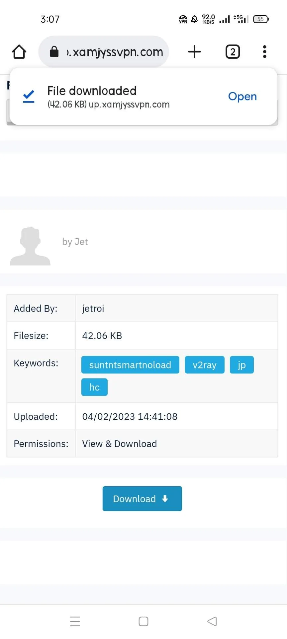The height and width of the screenshot is (639, 287).
Task: Select the hc keyword tag
Action: (x=94, y=387)
